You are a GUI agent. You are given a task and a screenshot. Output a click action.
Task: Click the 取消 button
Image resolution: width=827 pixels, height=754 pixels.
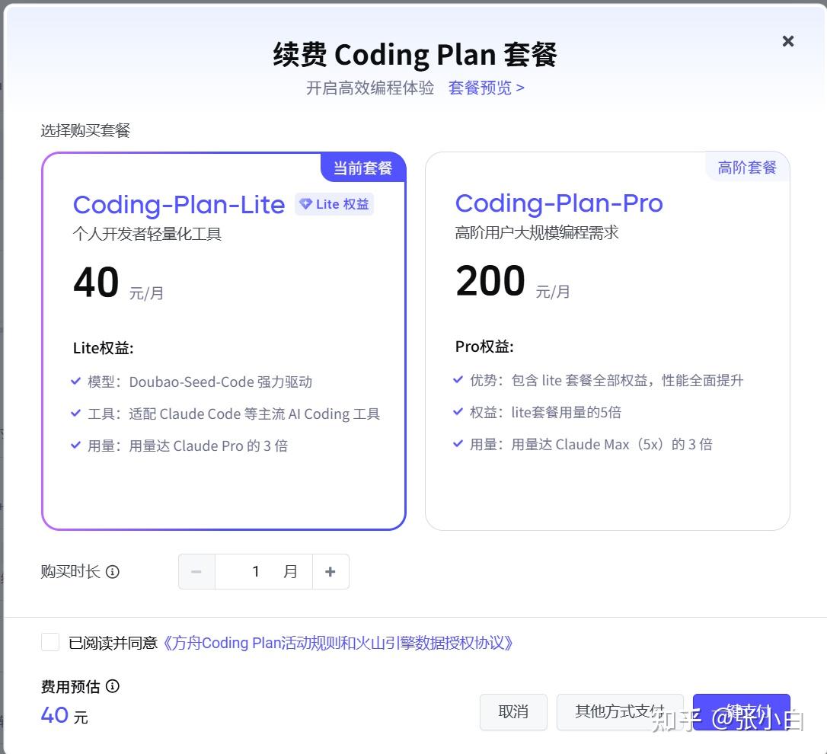point(513,712)
